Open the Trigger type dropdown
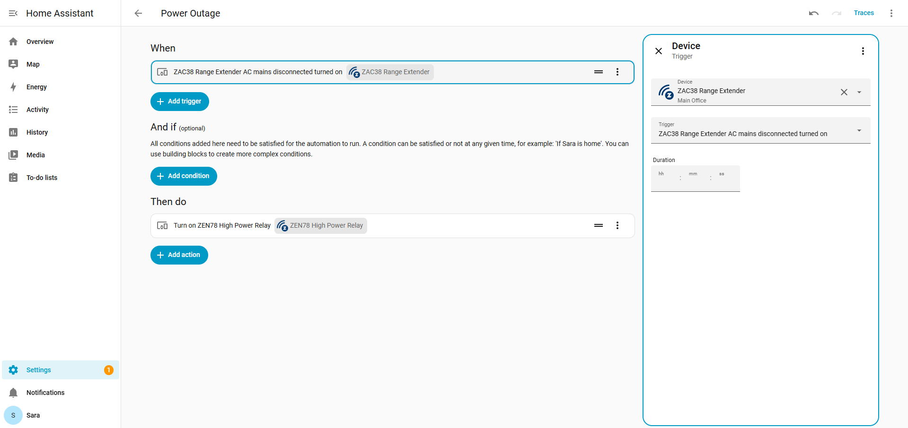The width and height of the screenshot is (908, 428). tap(761, 130)
